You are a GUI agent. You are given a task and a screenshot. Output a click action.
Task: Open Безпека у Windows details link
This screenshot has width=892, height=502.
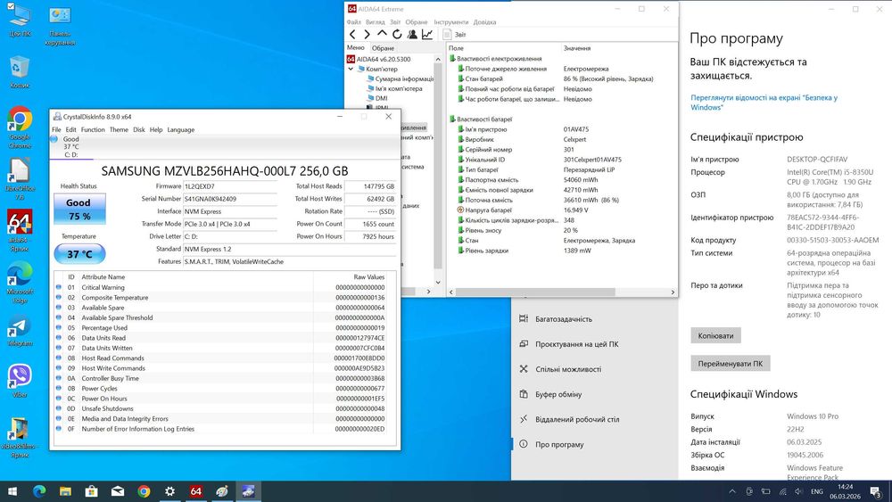[x=764, y=103]
